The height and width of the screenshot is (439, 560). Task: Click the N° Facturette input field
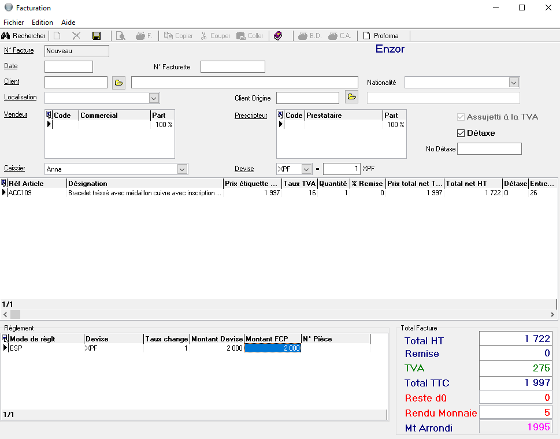point(232,67)
